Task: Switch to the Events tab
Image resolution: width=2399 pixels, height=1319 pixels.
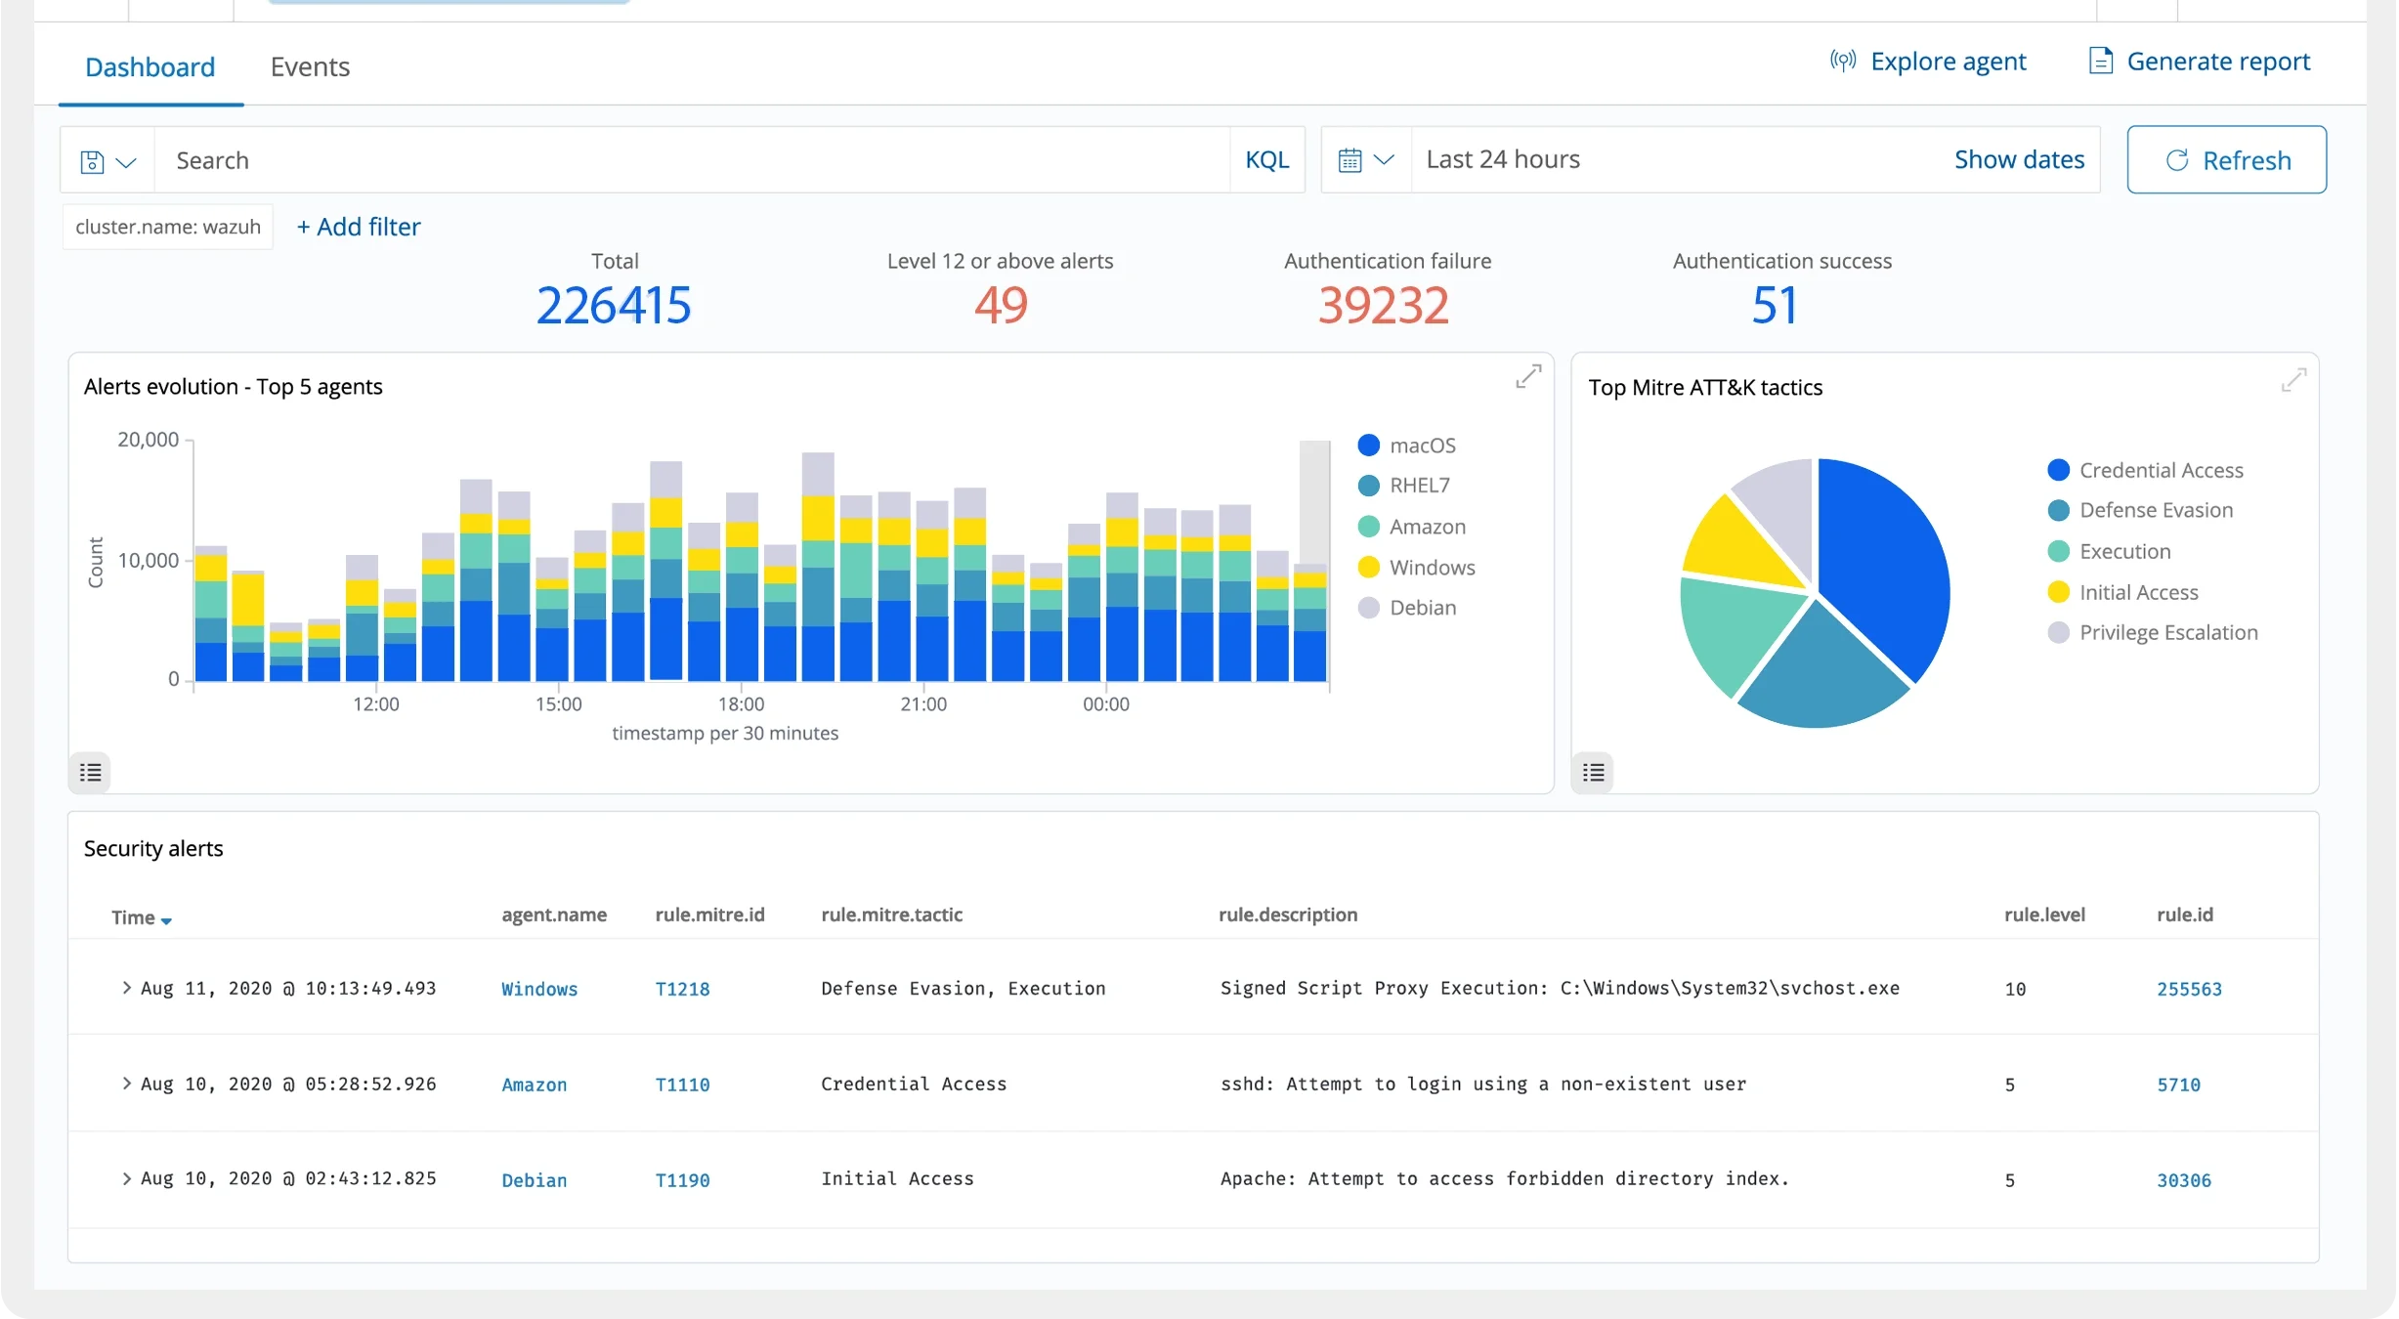Action: point(310,66)
